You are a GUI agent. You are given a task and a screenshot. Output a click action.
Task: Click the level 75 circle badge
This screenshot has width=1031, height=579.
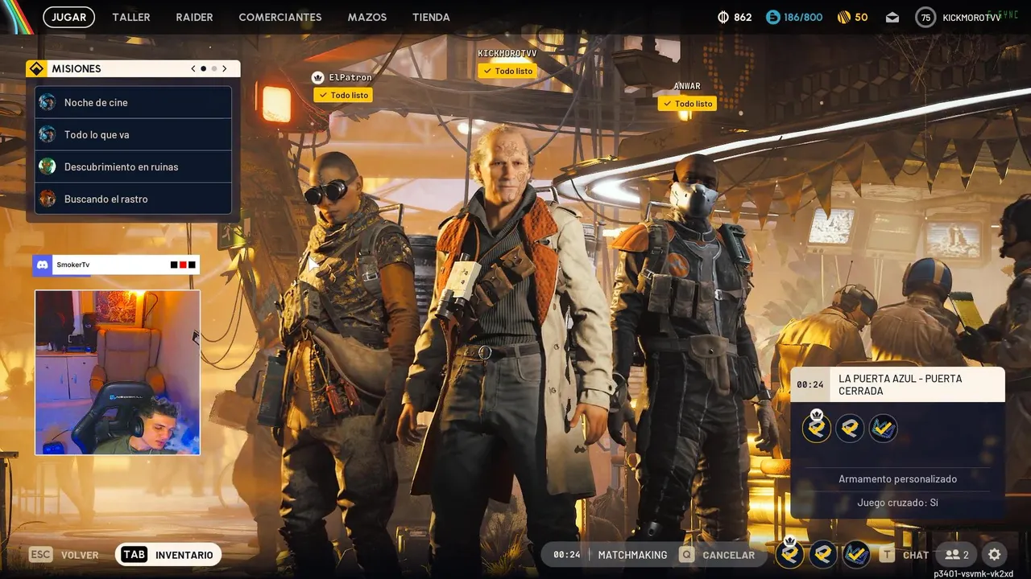pyautogui.click(x=925, y=17)
